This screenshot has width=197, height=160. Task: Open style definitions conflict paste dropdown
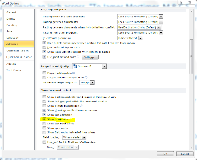click(159, 27)
